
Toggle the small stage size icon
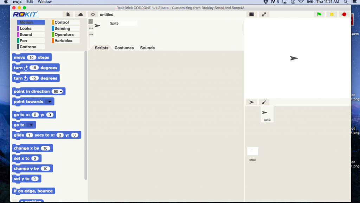tap(251, 14)
